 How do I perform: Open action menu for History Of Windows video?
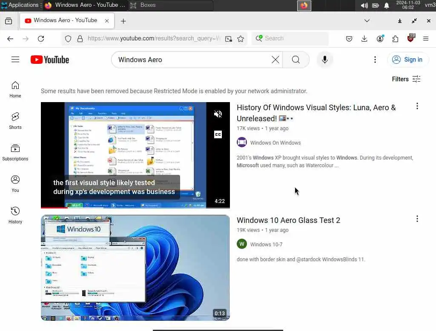click(x=417, y=106)
